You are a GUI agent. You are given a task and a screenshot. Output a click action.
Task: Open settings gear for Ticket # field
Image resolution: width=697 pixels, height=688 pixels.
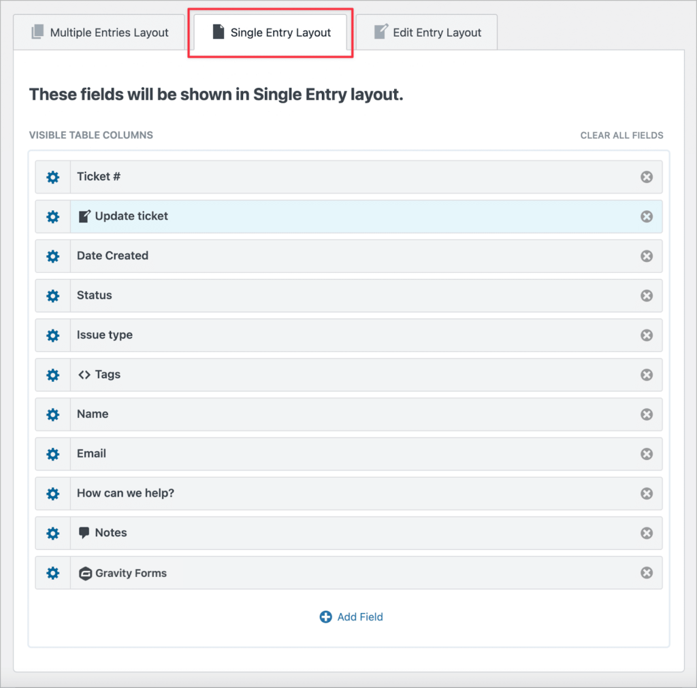(x=52, y=177)
